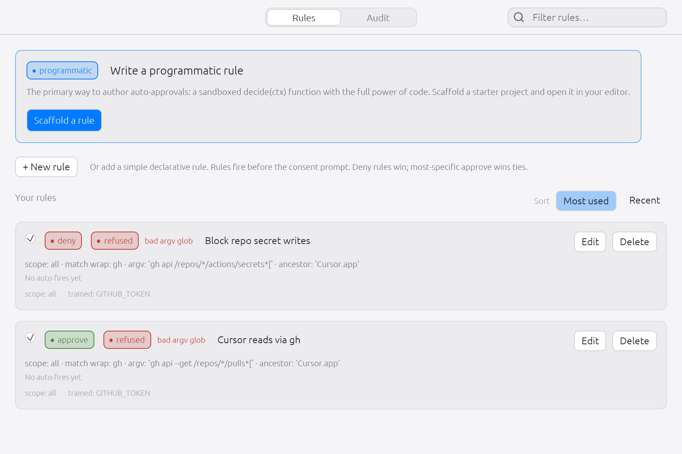682x454 pixels.
Task: Click 'No auto-fires yet' under Block repo secret writes
Action: 53,278
